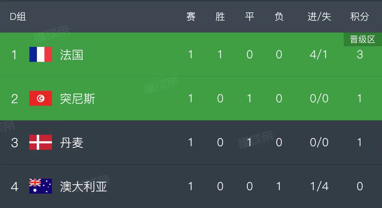The width and height of the screenshot is (382, 208).
Task: Click the D组 group label
Action: [17, 17]
